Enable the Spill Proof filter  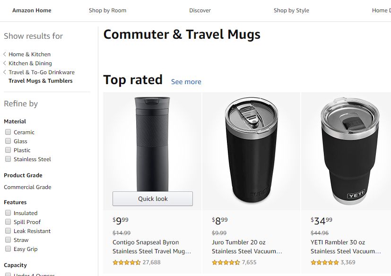[8, 222]
